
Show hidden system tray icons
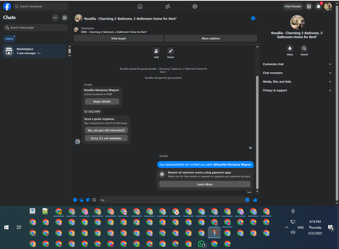coord(286,227)
